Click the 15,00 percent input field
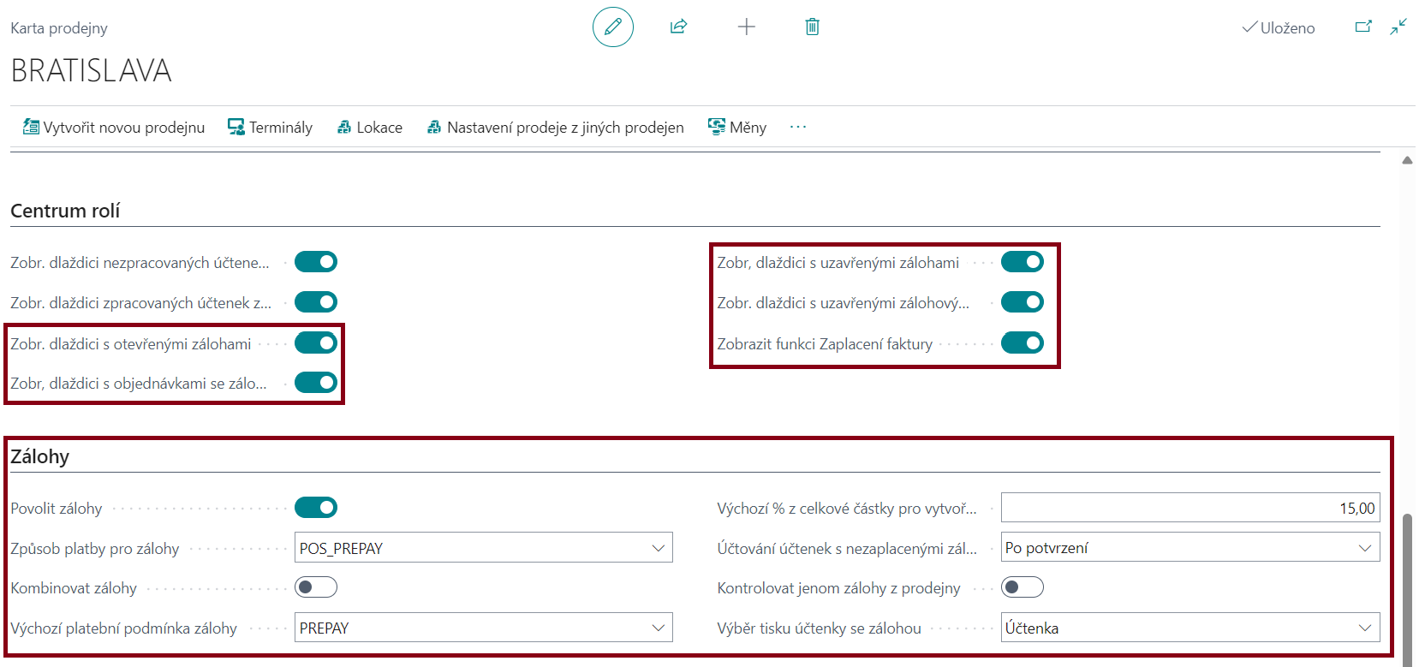Screen dimensions: 1419x667 [x=1190, y=508]
